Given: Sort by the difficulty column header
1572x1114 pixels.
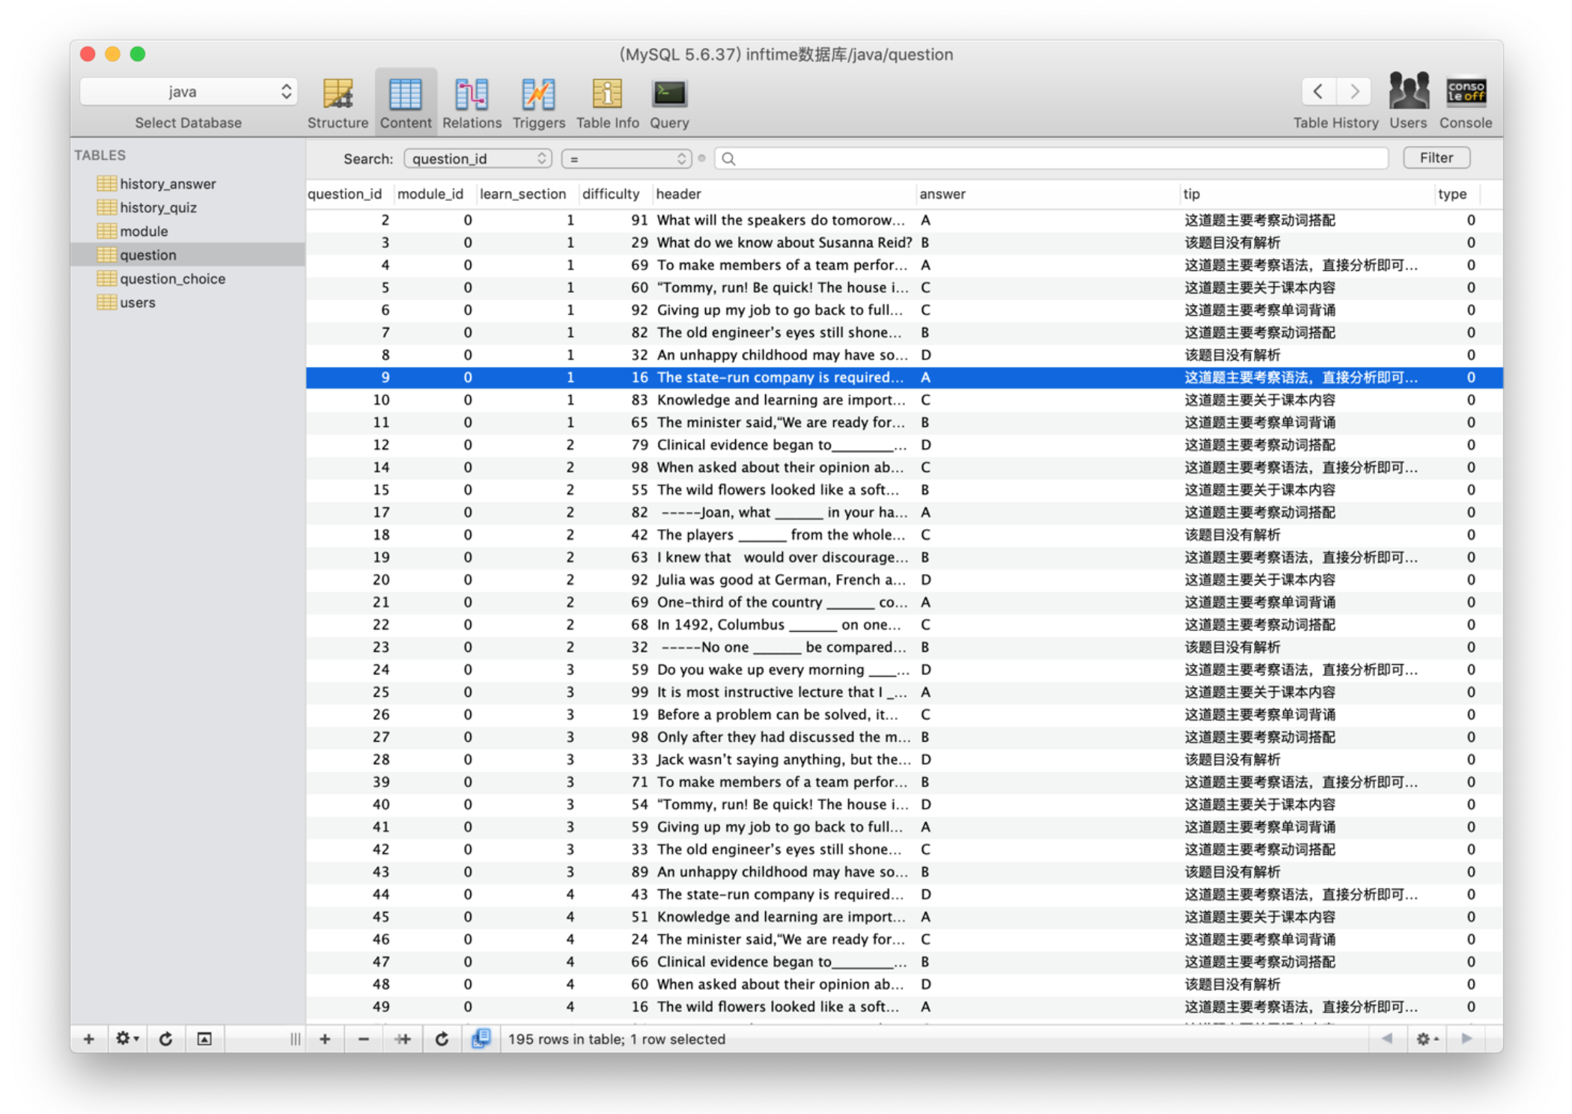Looking at the screenshot, I should coord(611,194).
